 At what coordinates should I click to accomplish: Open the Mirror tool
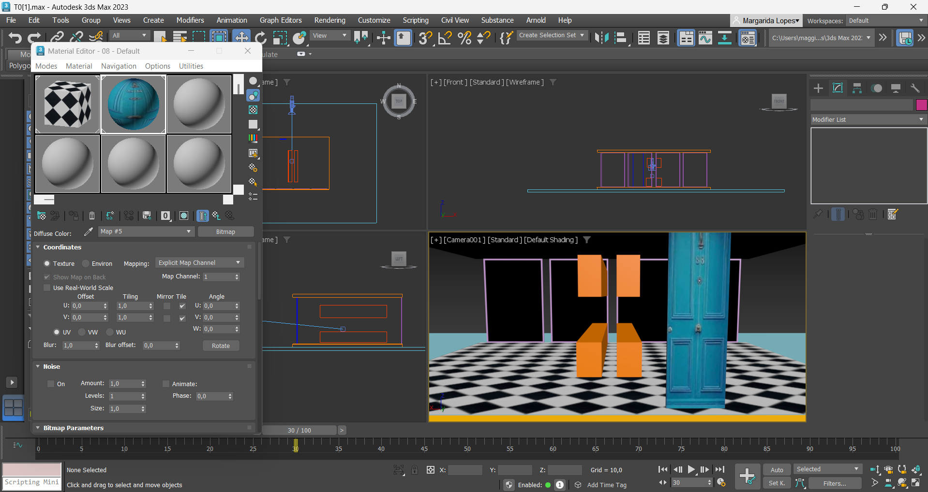(601, 38)
